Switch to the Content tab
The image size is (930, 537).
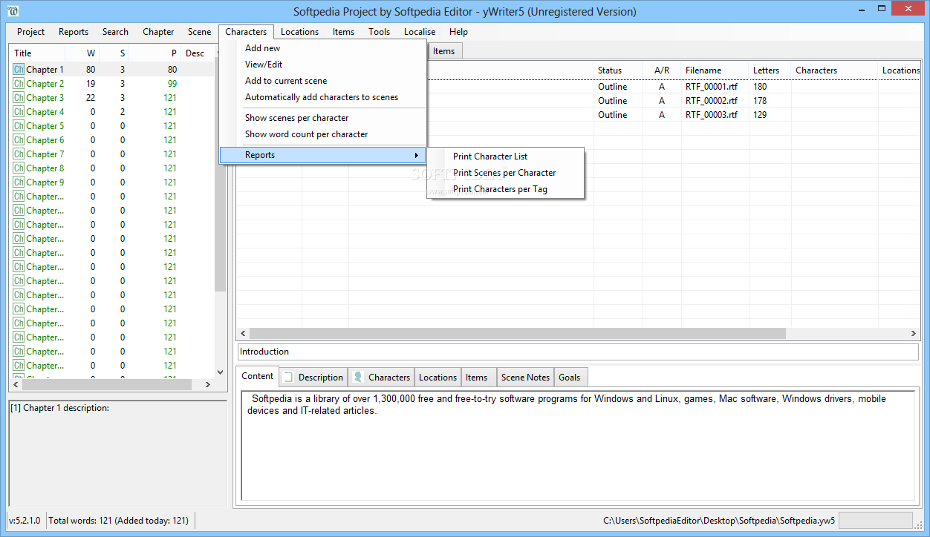point(258,376)
